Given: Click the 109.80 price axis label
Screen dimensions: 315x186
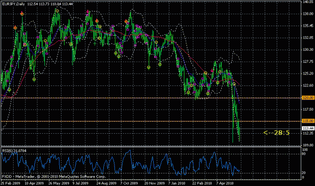Looking at the screenshot, I should click(x=308, y=145).
